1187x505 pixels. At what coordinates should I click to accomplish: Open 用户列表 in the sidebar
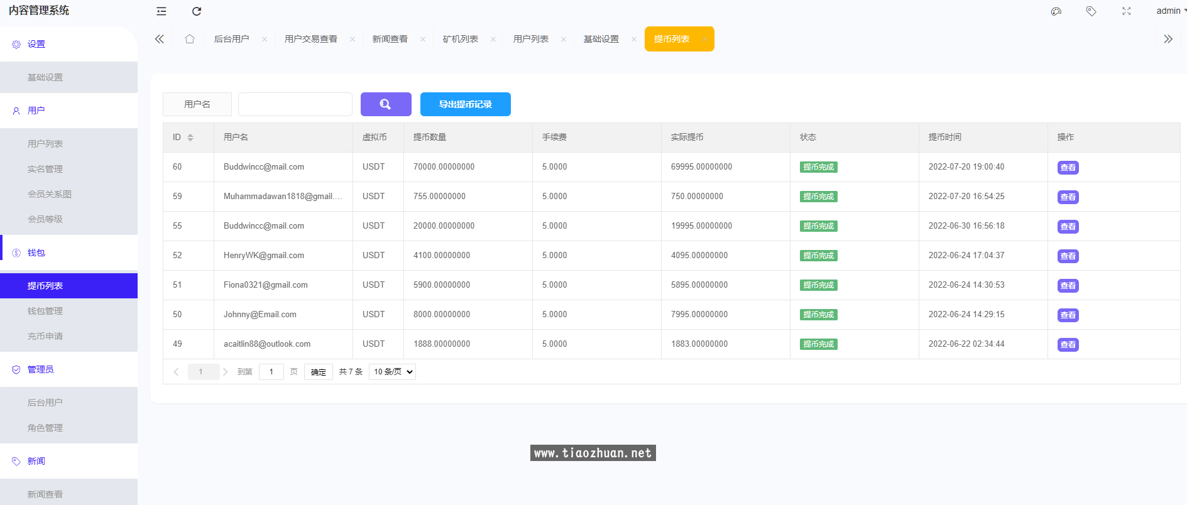pyautogui.click(x=68, y=144)
